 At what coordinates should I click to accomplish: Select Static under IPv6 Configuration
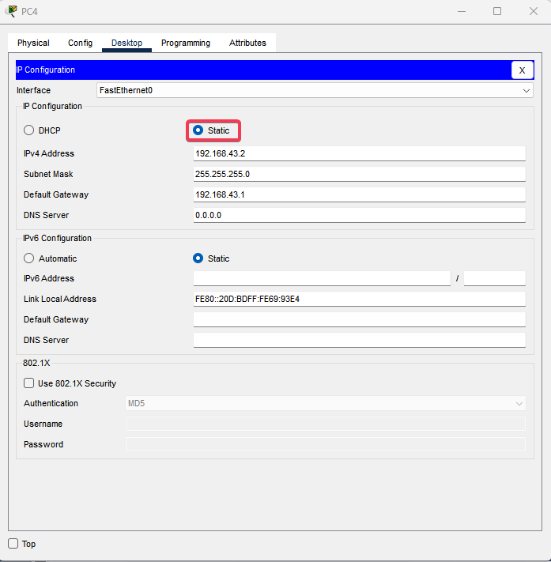(x=198, y=258)
